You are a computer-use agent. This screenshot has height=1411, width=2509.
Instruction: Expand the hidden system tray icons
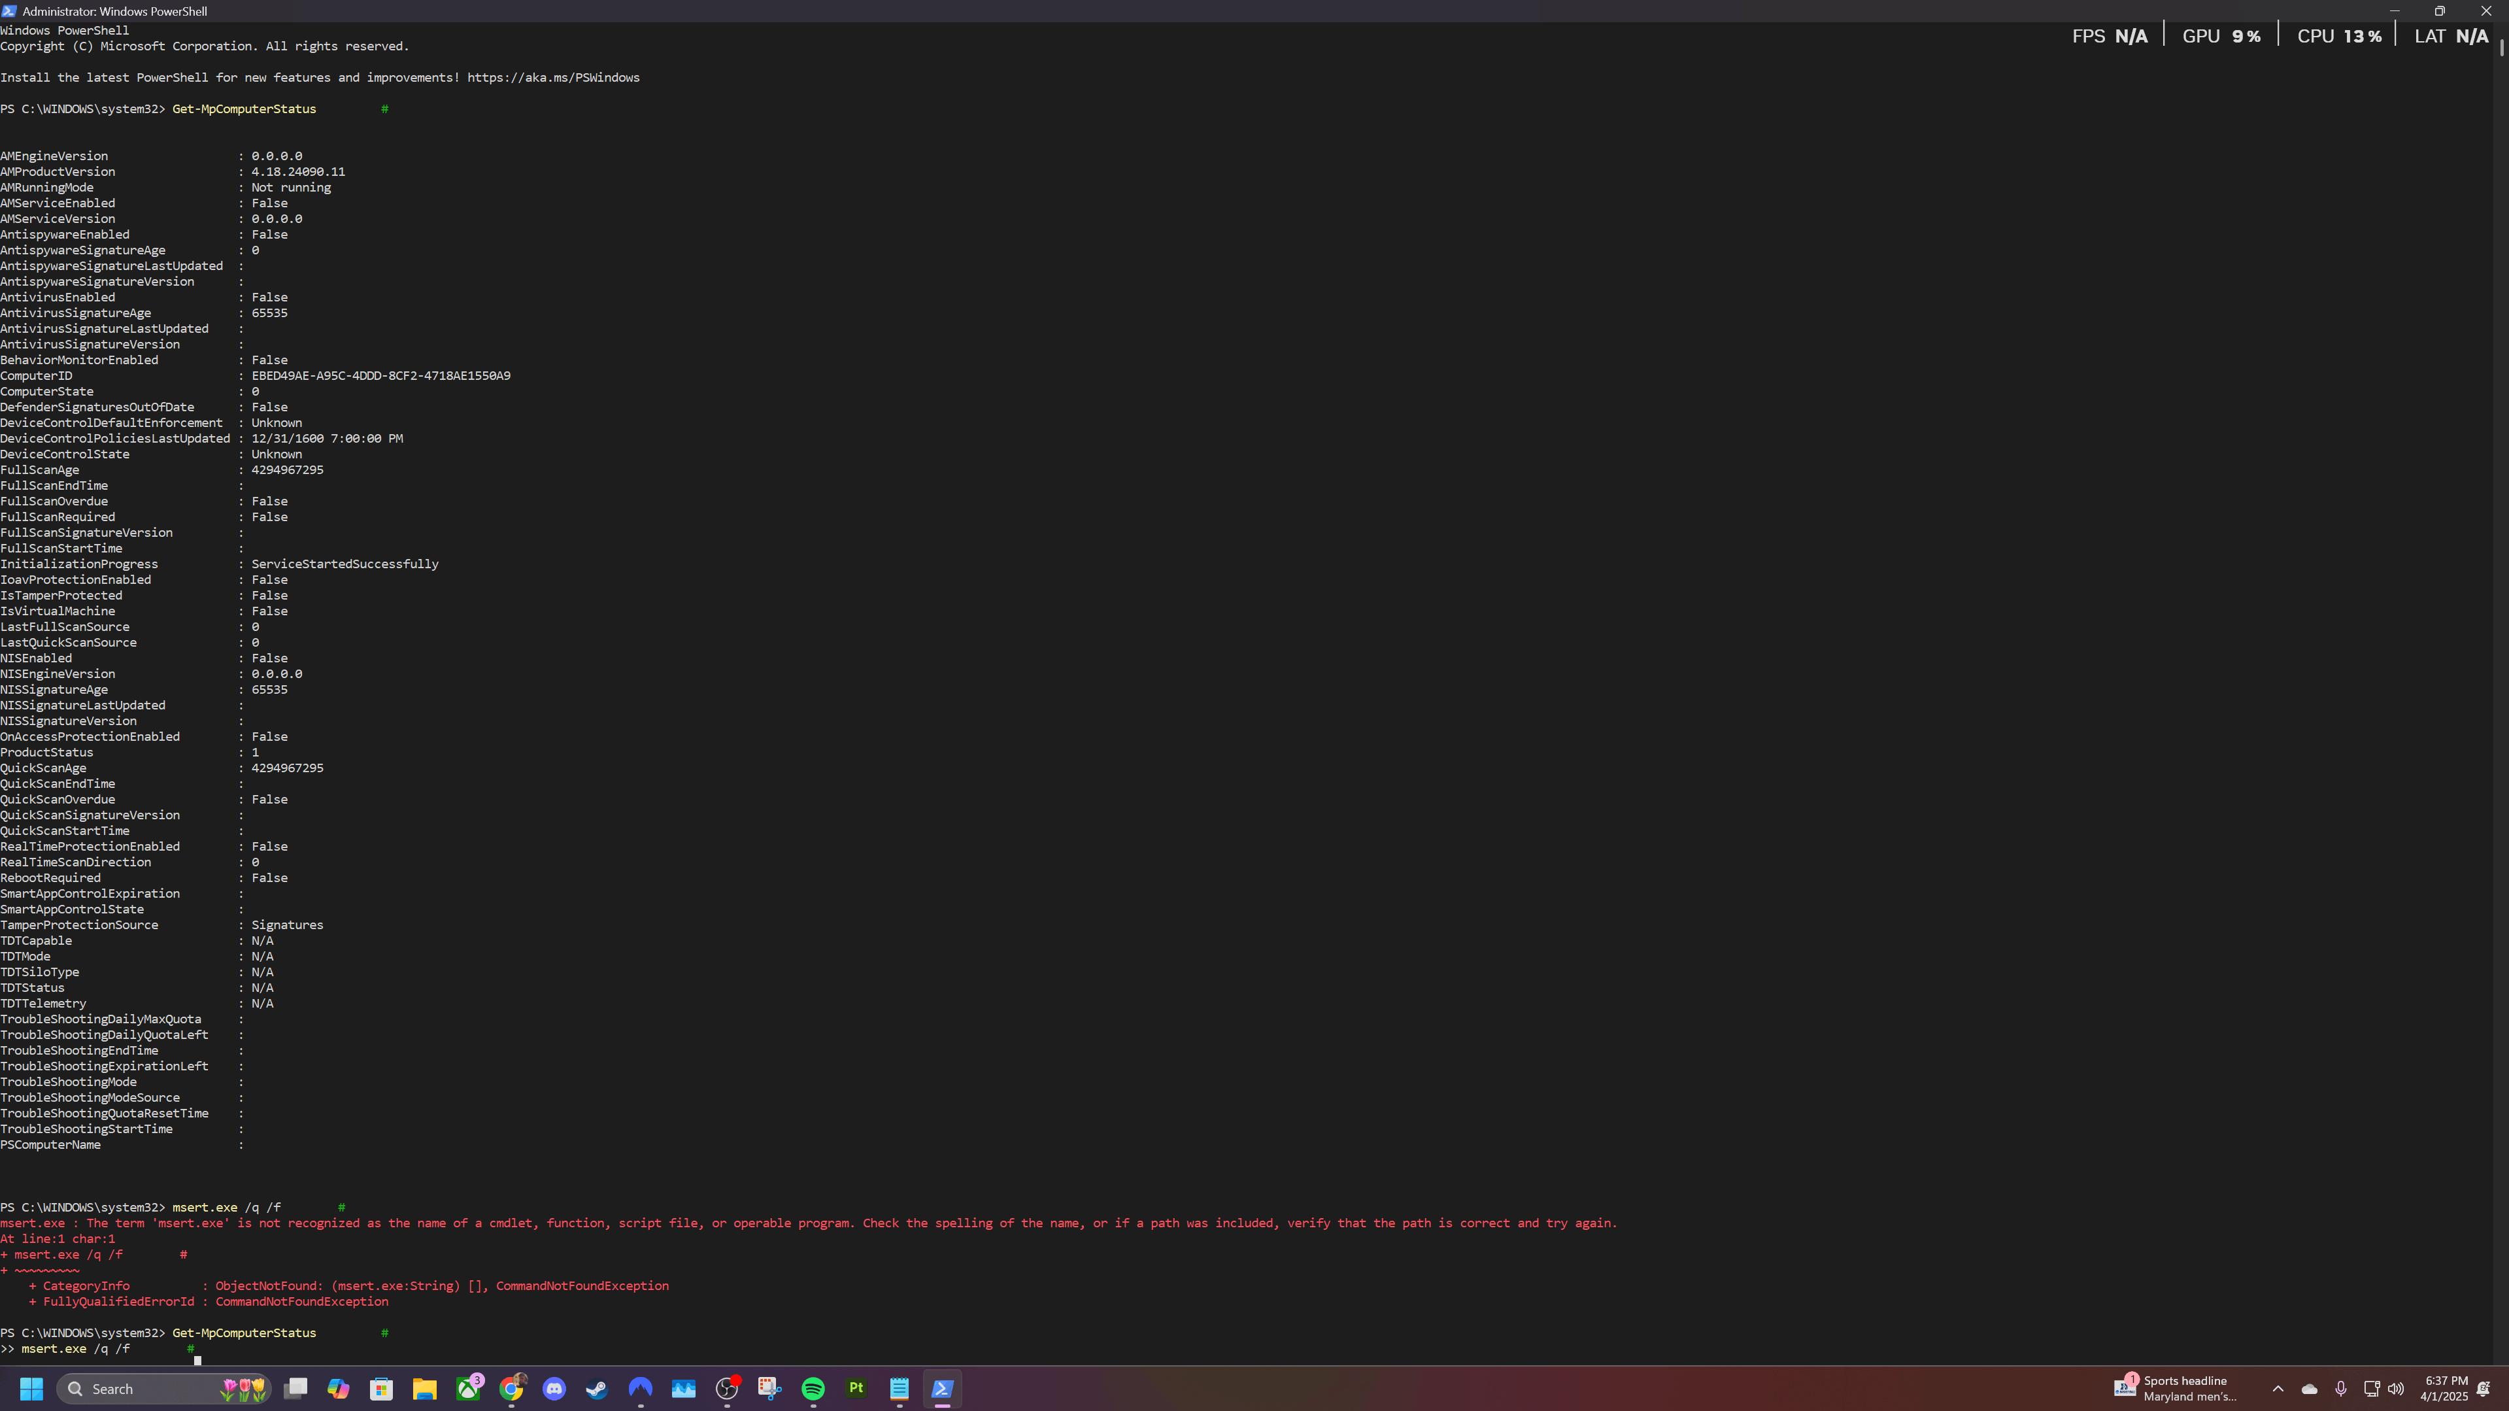click(2277, 1389)
